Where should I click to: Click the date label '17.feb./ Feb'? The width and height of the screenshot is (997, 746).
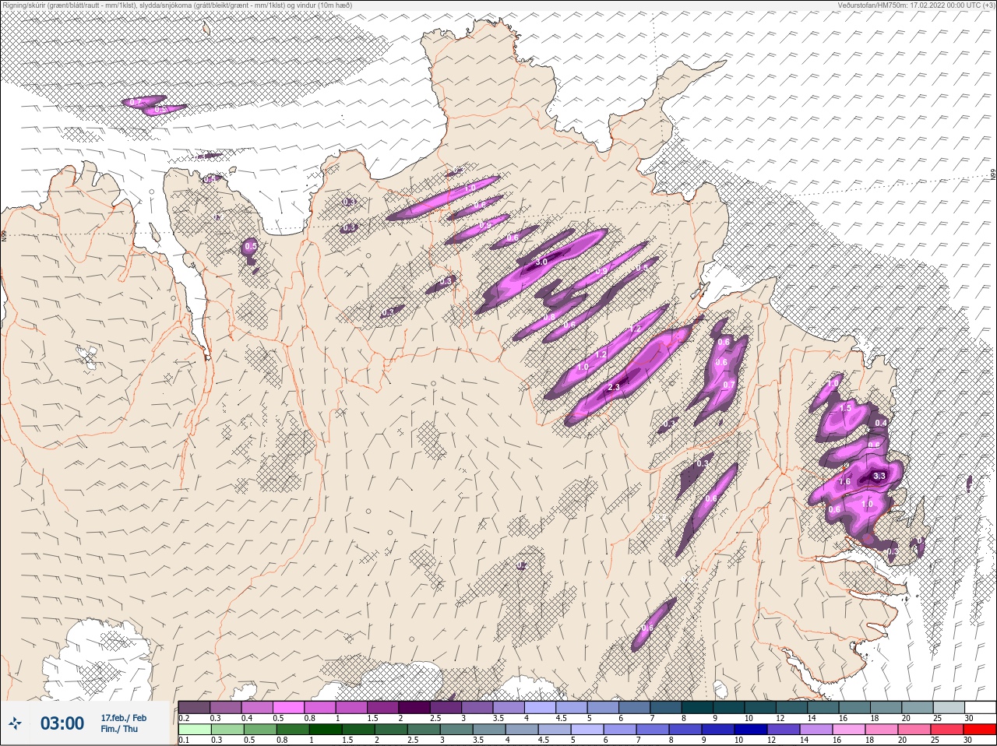[x=123, y=717]
